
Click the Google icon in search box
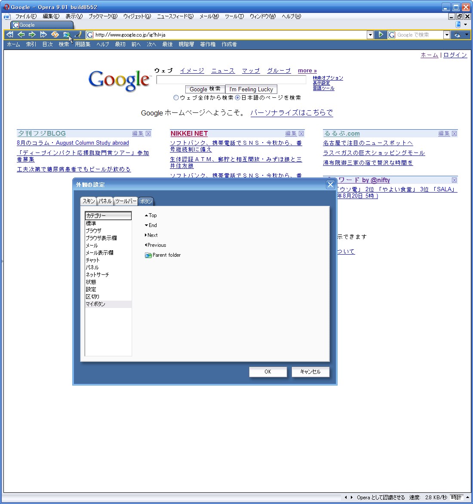click(392, 35)
